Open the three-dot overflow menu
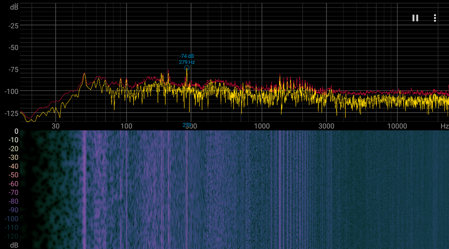Viewport: 449px width, 249px height. tap(435, 18)
